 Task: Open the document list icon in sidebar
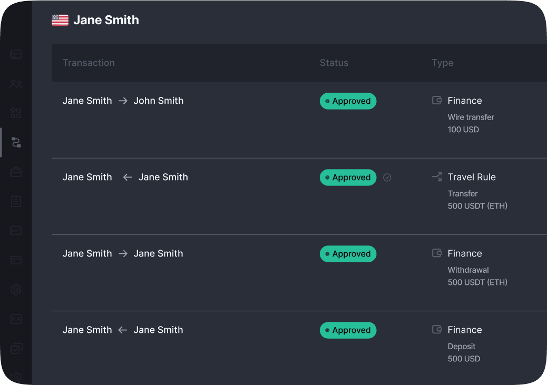point(16,201)
